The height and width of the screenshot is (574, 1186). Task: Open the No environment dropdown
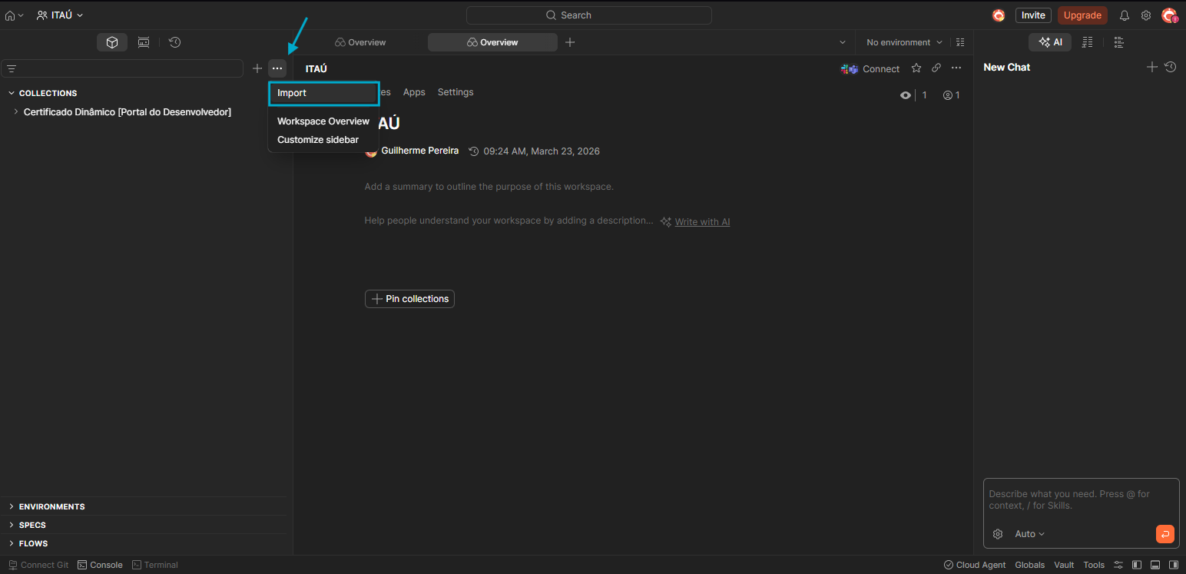click(x=903, y=42)
